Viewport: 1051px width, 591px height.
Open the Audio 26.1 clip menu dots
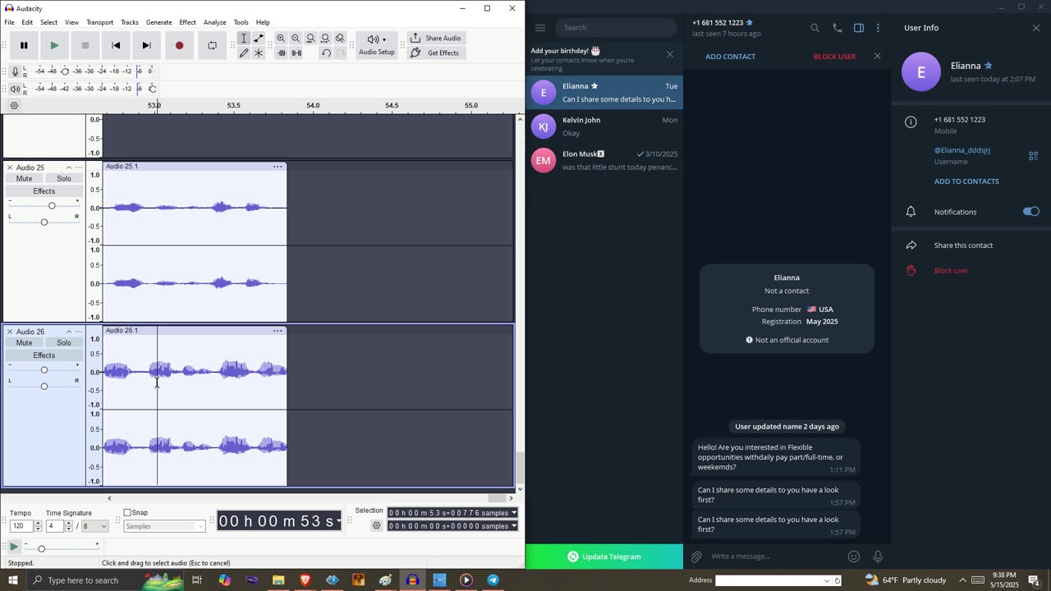pos(278,331)
